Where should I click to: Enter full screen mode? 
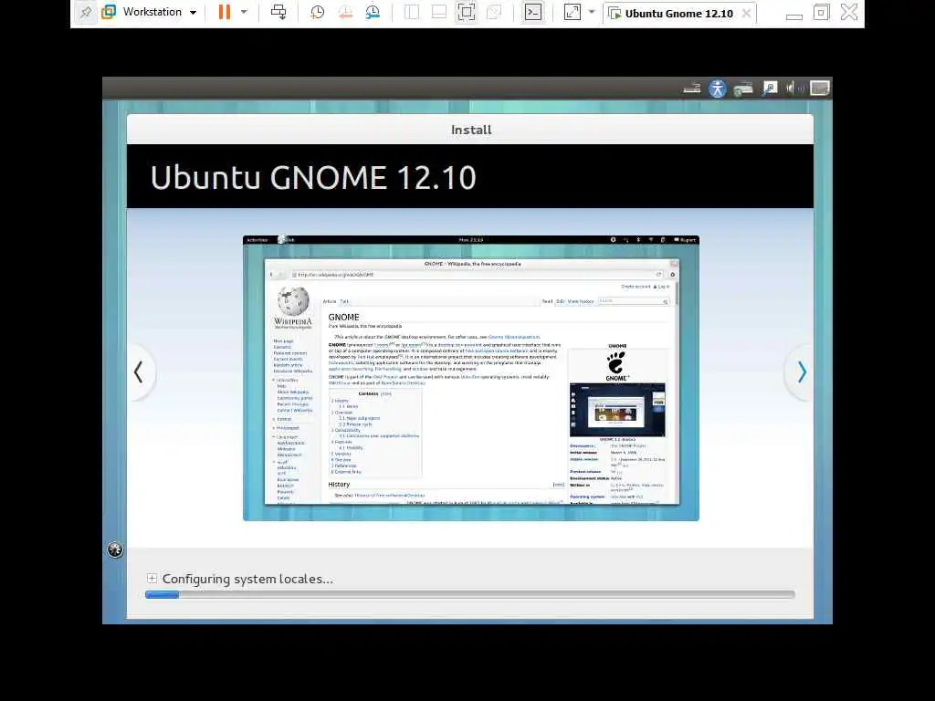[467, 12]
